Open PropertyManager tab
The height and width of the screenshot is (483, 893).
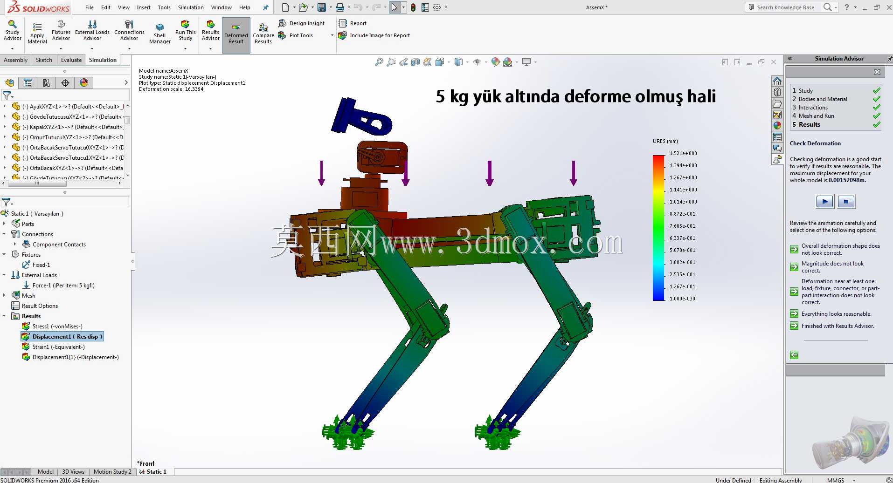coord(28,83)
